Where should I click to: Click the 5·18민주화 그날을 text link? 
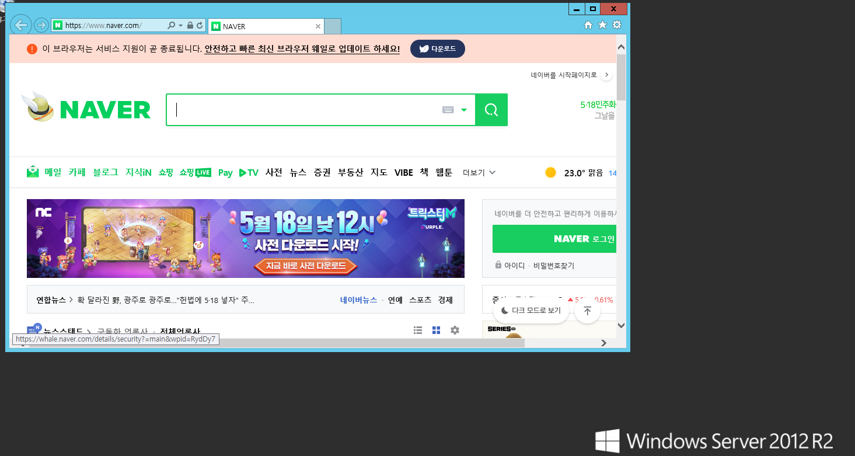[x=598, y=110]
